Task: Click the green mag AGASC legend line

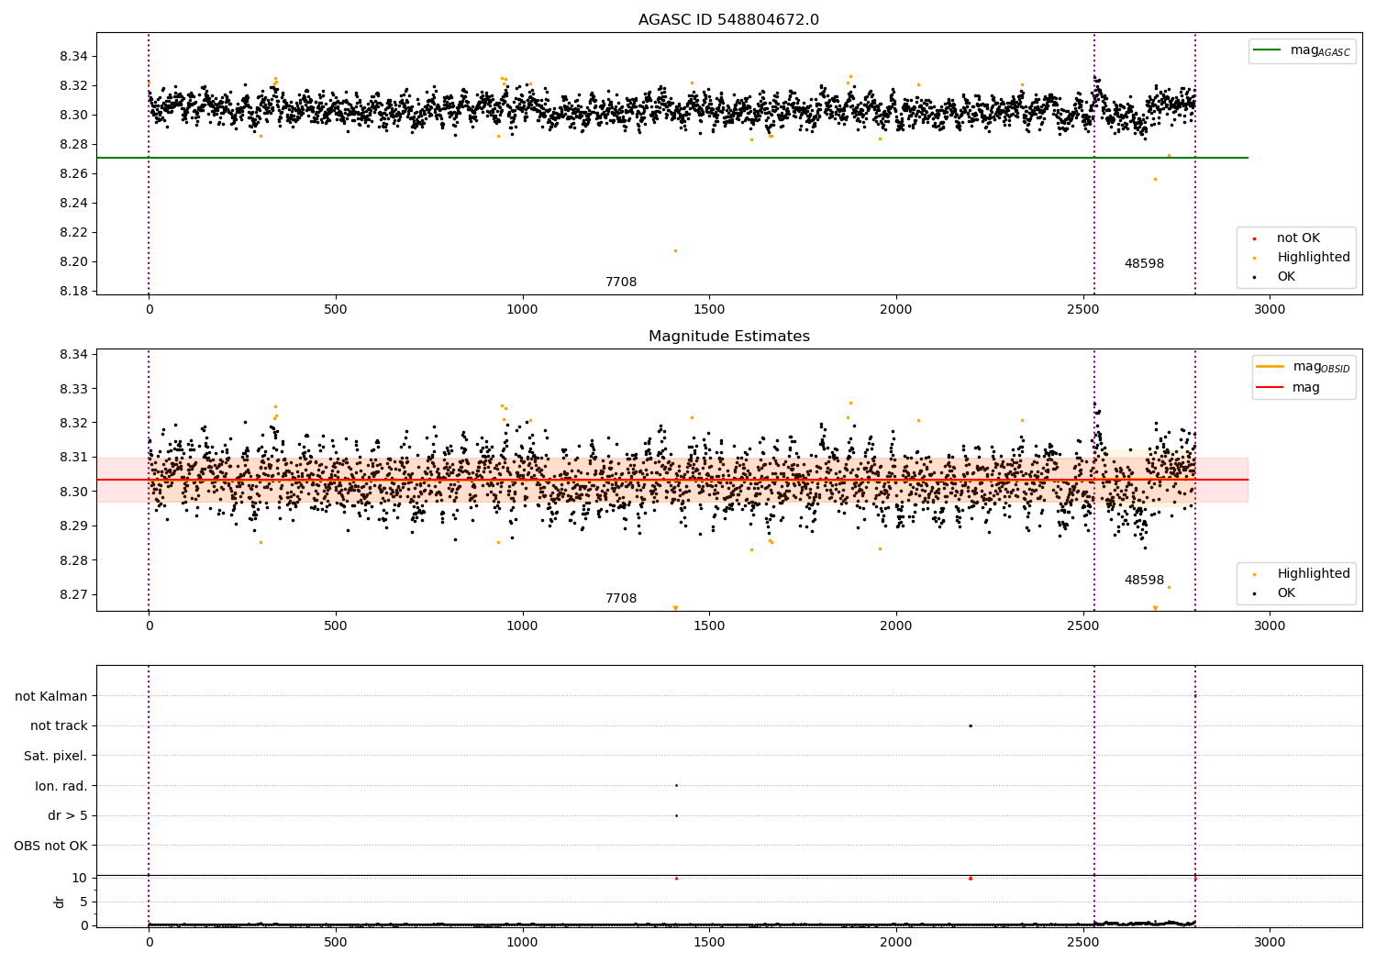Action: click(x=1267, y=50)
